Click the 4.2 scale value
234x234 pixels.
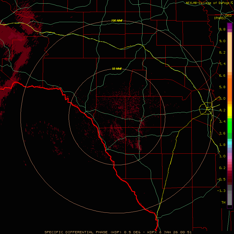click(x=222, y=110)
